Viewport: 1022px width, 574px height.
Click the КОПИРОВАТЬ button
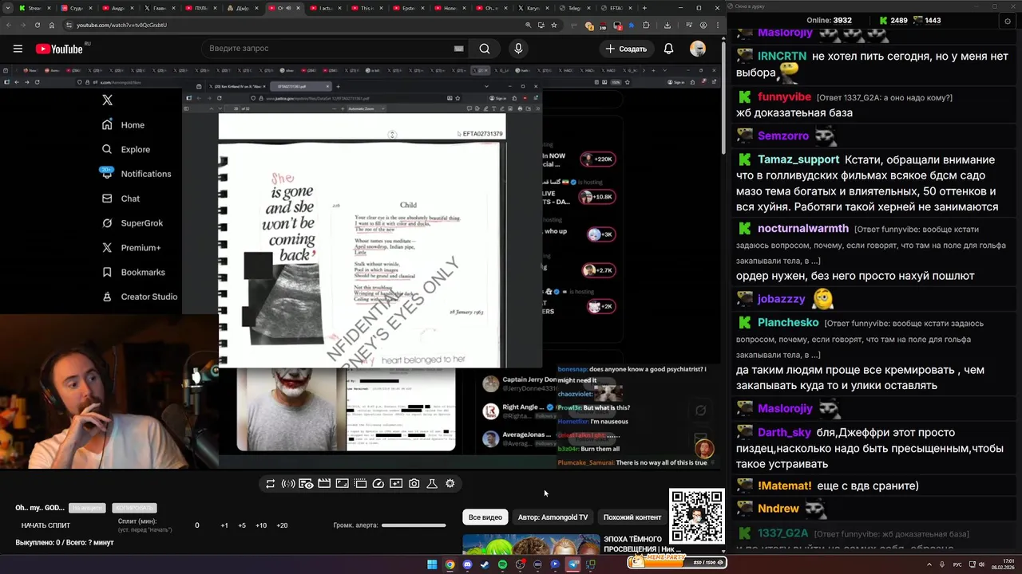pyautogui.click(x=134, y=508)
